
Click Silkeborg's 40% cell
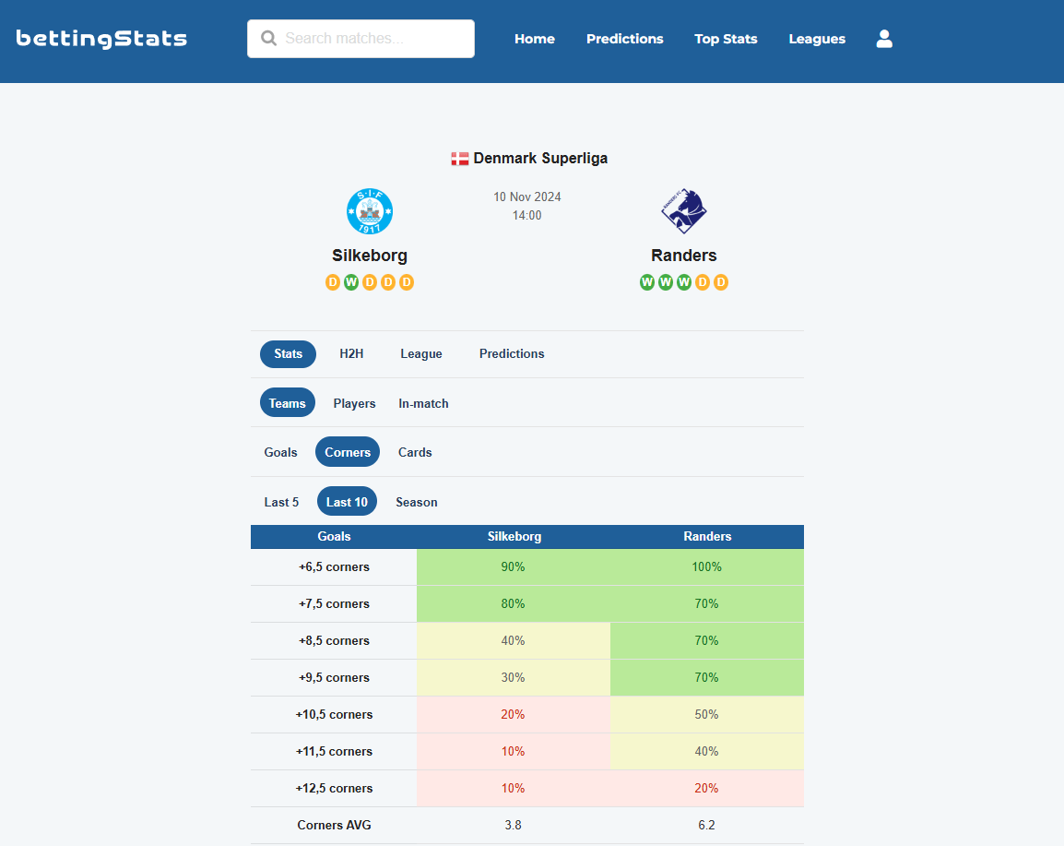(x=513, y=641)
